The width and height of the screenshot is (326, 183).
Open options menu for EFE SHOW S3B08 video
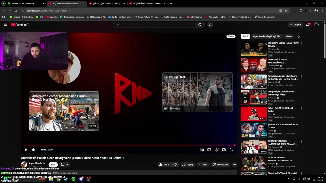pyautogui.click(x=301, y=43)
